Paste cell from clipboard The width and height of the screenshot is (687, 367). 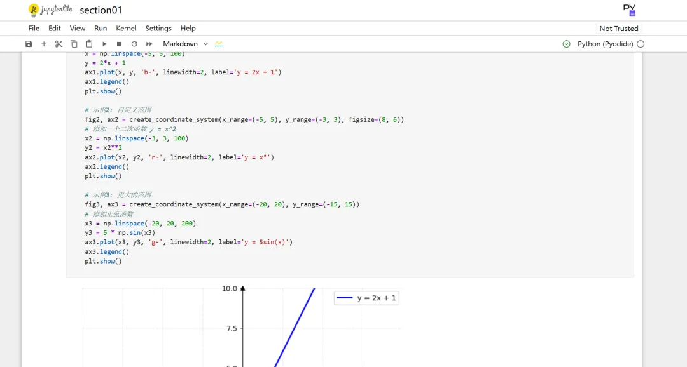coord(89,44)
